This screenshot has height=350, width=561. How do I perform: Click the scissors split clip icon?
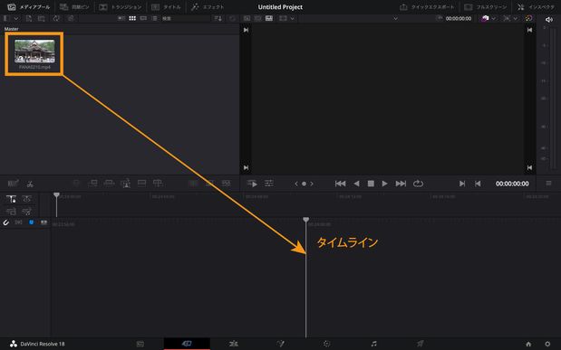pyautogui.click(x=30, y=184)
